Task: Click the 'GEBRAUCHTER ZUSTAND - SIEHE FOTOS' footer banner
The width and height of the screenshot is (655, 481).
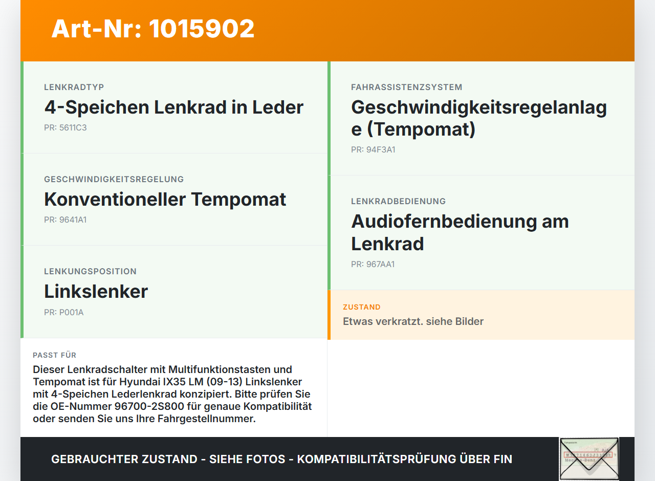Action: pyautogui.click(x=281, y=459)
